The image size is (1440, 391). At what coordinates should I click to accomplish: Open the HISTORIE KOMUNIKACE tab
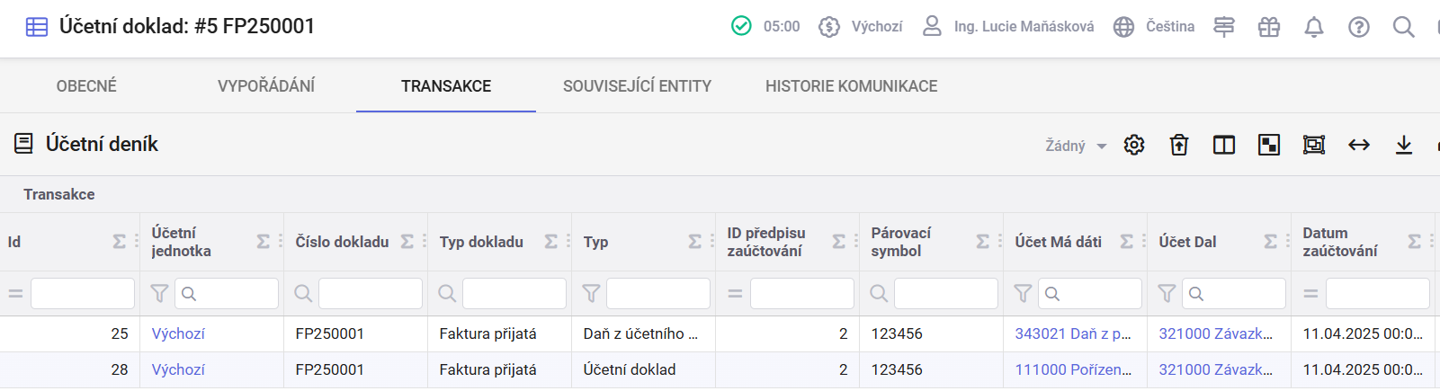(851, 86)
